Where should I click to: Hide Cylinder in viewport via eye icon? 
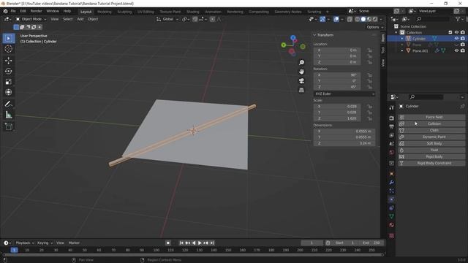click(456, 39)
